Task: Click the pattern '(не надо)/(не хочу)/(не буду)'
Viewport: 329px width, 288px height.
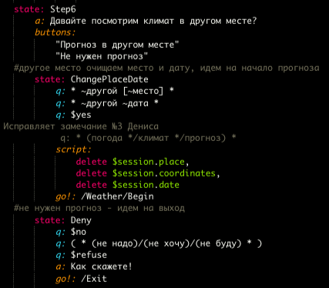Action: pyautogui.click(x=166, y=243)
